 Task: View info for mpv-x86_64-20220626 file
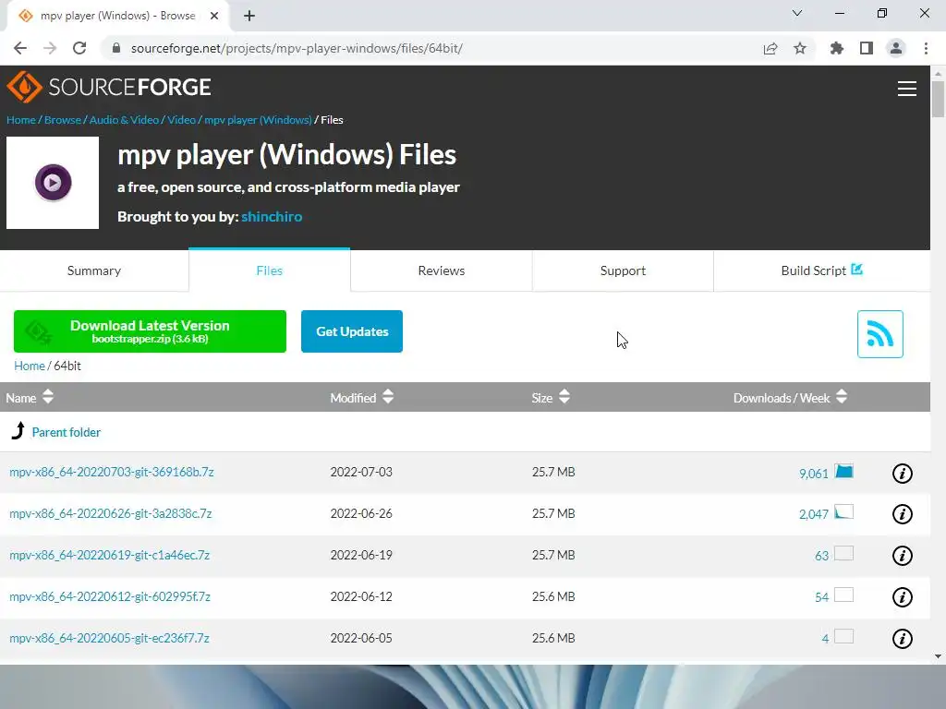(902, 514)
